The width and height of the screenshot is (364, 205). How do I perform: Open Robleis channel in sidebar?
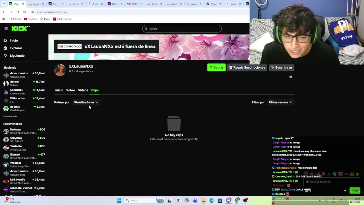click(24, 108)
